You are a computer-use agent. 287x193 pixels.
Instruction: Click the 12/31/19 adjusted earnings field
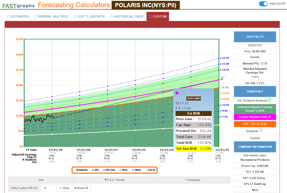(x=52, y=153)
